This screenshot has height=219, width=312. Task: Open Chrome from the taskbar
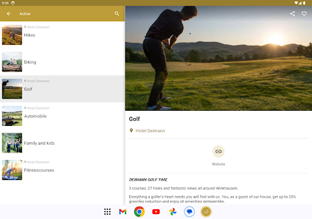[x=140, y=212]
